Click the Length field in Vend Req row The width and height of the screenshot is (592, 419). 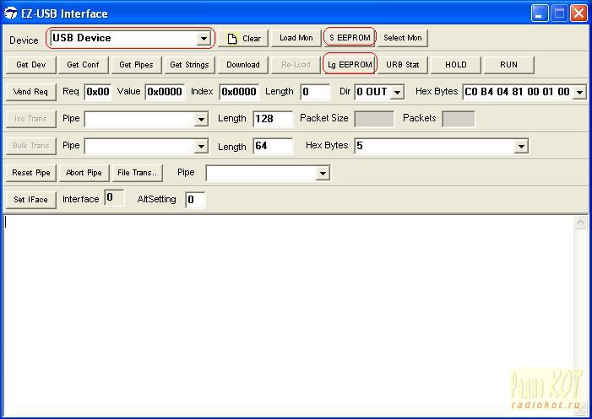[x=315, y=92]
